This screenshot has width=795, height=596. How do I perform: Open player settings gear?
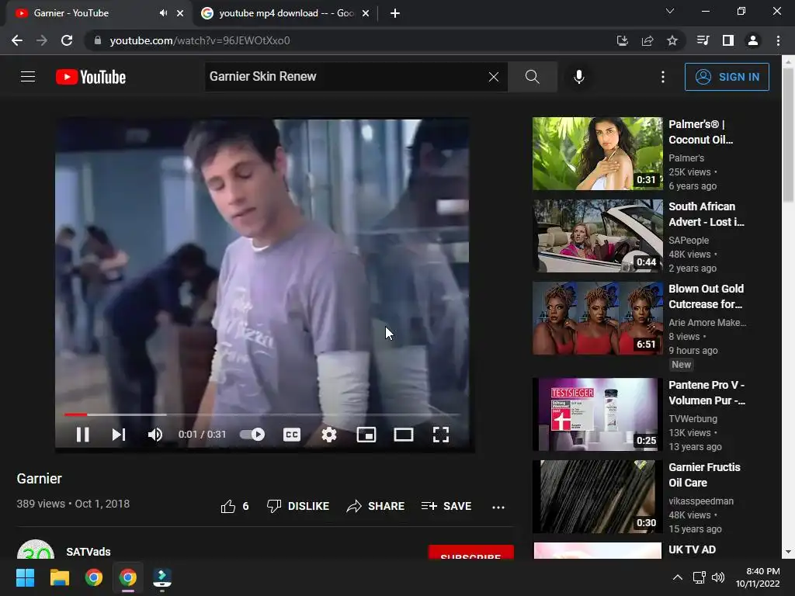point(329,435)
